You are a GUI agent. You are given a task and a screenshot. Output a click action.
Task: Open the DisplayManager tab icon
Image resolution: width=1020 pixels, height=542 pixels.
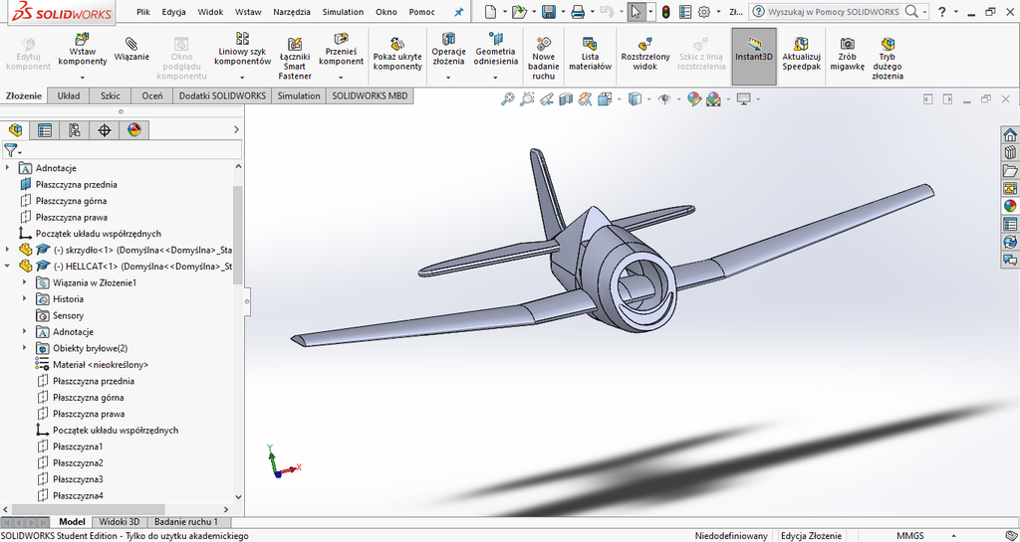coord(134,130)
